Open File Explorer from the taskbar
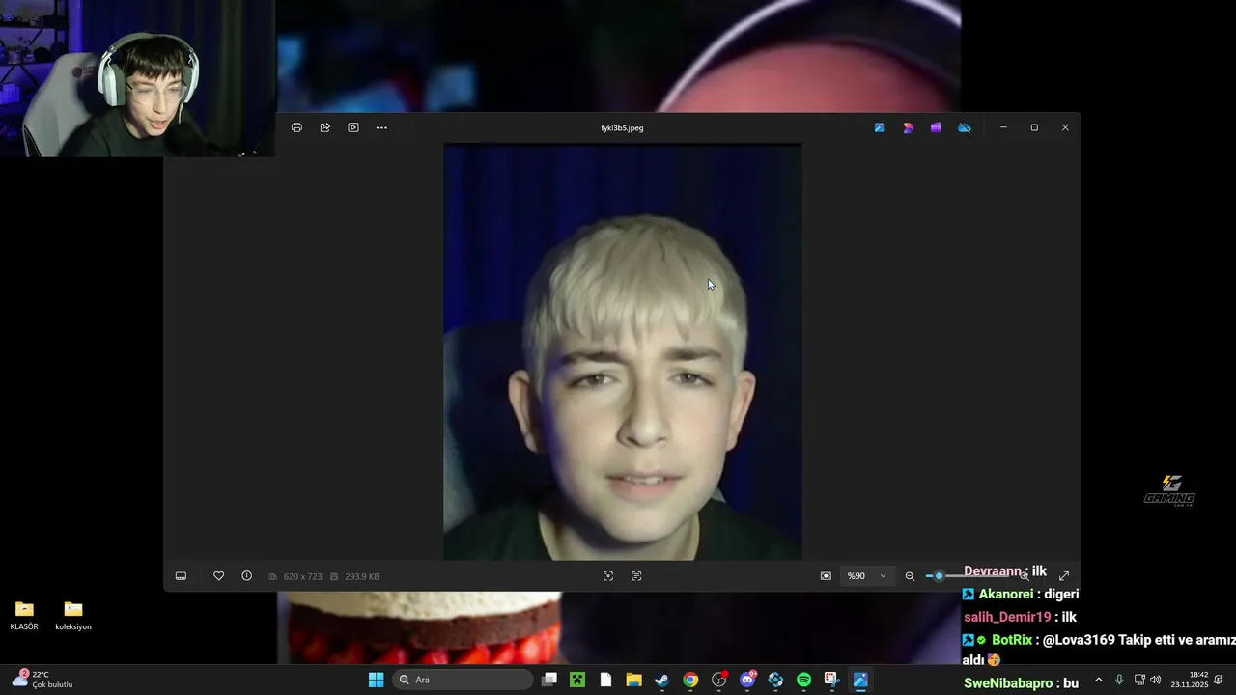Viewport: 1236px width, 695px height. (x=633, y=680)
